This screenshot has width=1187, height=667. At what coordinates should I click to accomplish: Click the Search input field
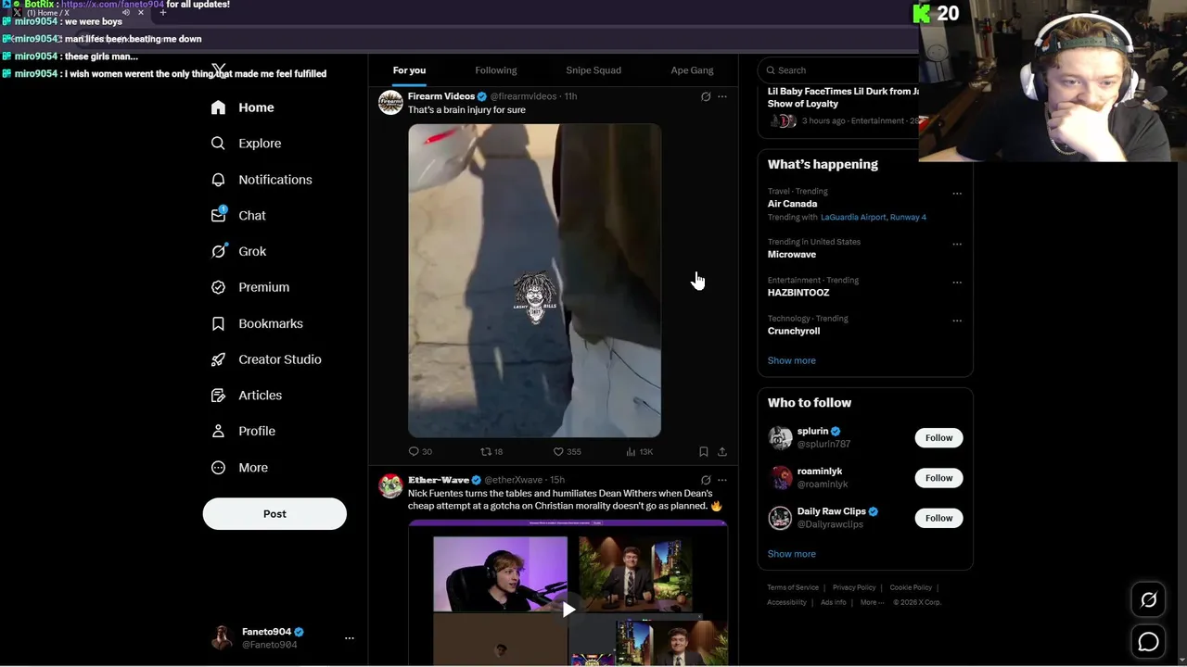pos(839,70)
